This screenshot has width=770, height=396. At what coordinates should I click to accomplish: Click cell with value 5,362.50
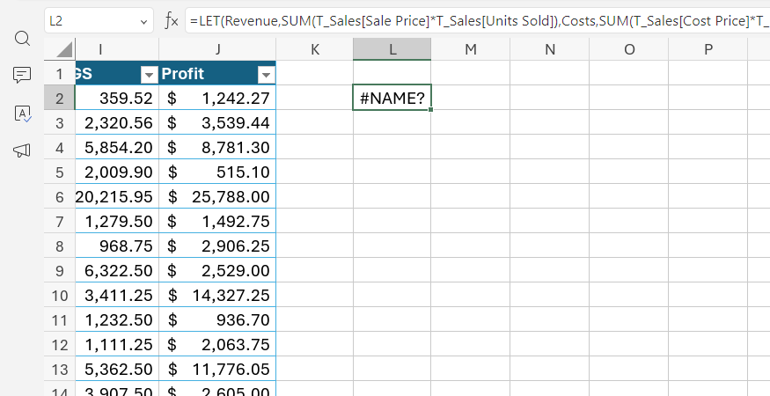117,369
